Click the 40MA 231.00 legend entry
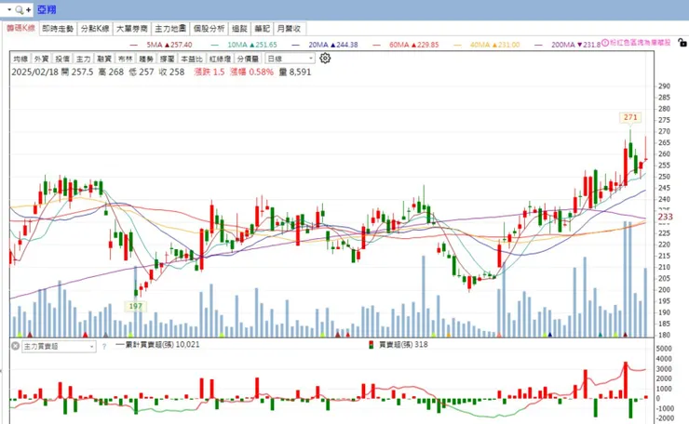The image size is (689, 424). point(494,45)
